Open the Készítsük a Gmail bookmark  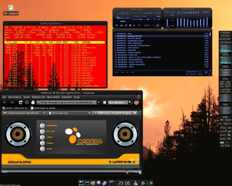tap(44, 108)
